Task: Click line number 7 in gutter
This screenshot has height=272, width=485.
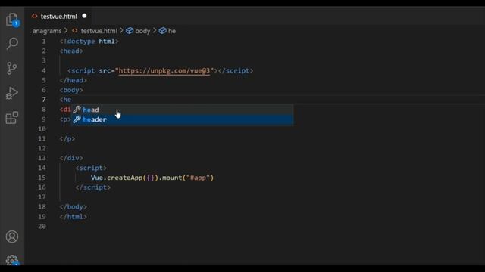Action: [x=44, y=100]
